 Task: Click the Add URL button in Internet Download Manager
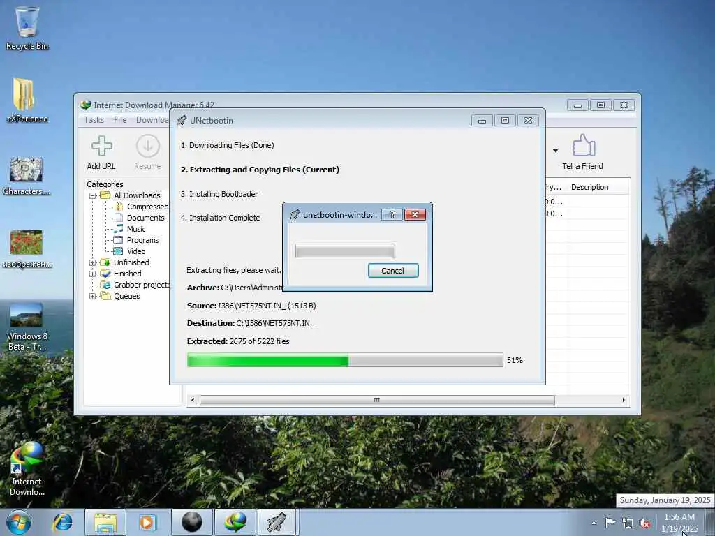click(101, 153)
